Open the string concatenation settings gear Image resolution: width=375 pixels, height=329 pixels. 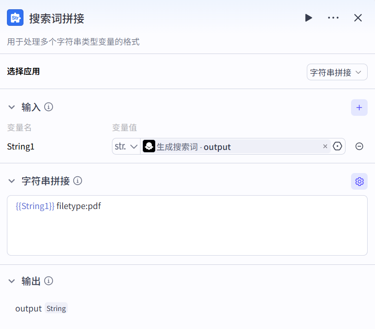359,181
